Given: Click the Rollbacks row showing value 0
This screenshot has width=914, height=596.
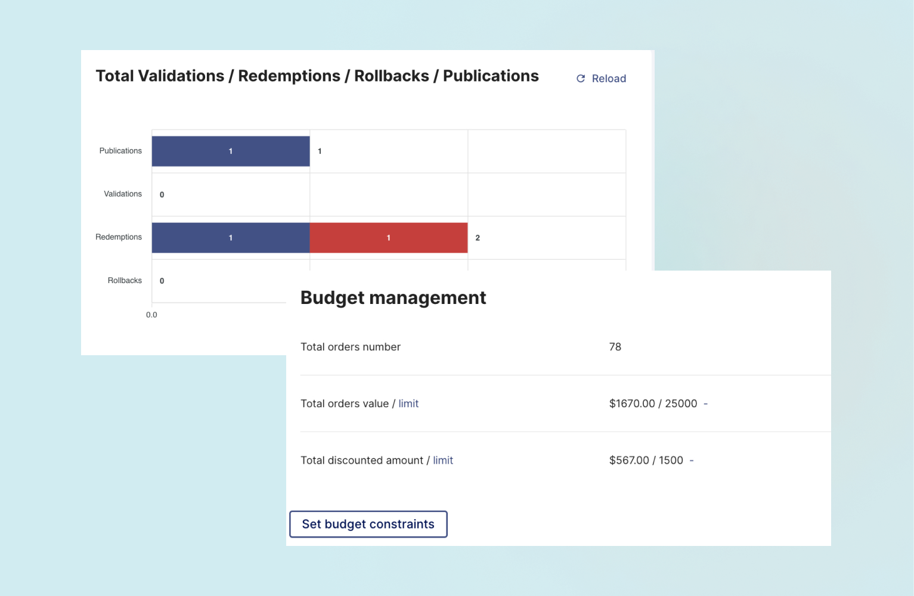Looking at the screenshot, I should point(161,281).
